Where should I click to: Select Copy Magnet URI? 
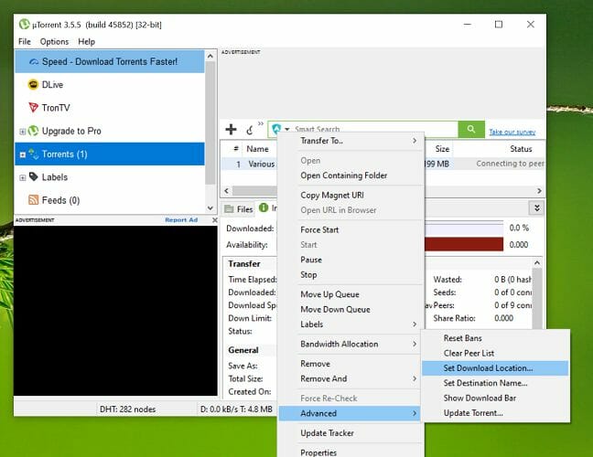click(x=350, y=195)
